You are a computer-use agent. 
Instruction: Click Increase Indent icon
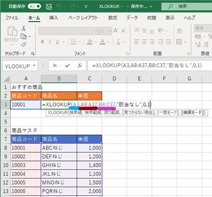(x=168, y=42)
